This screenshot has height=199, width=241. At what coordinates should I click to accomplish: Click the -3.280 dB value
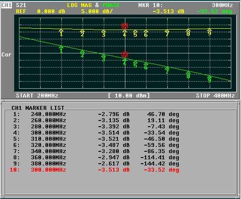pyautogui.click(x=114, y=151)
